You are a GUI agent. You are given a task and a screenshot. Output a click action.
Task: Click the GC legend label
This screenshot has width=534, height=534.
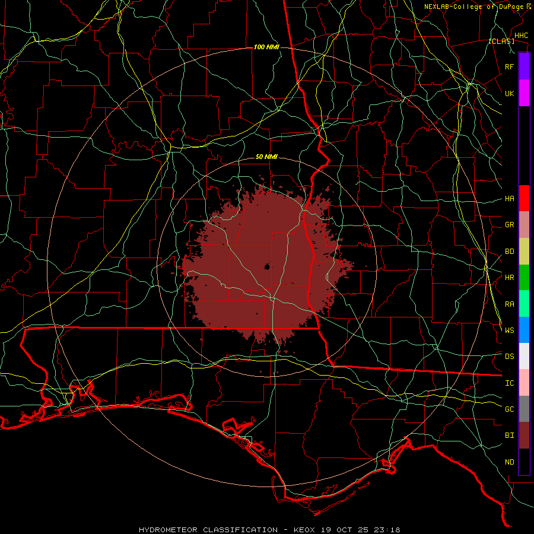click(x=509, y=409)
